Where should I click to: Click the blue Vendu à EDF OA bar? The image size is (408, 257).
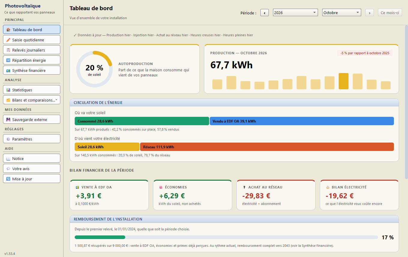(302, 121)
